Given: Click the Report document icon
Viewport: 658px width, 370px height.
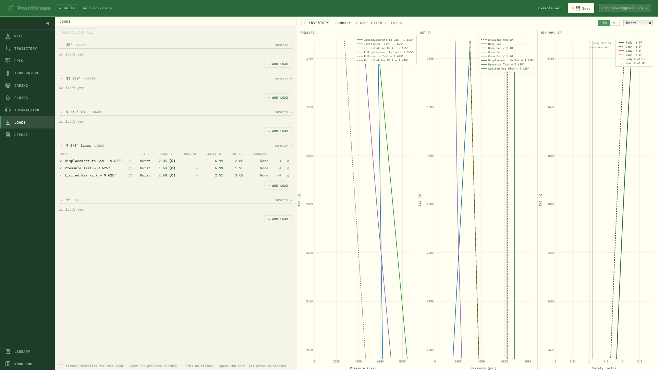Looking at the screenshot, I should tap(8, 135).
